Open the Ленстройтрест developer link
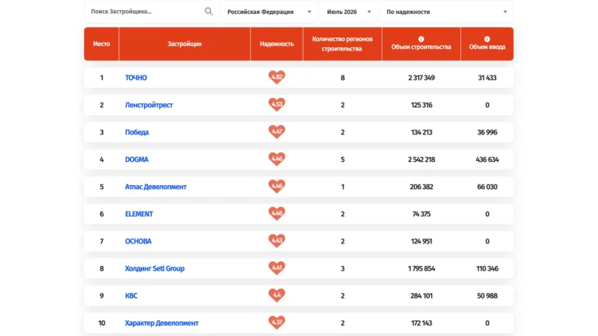The height and width of the screenshot is (336, 598). tap(149, 105)
